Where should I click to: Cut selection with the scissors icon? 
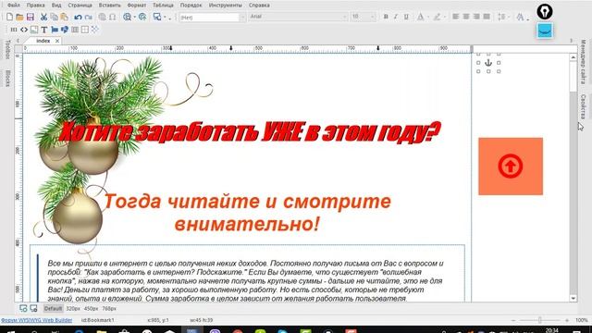point(43,17)
